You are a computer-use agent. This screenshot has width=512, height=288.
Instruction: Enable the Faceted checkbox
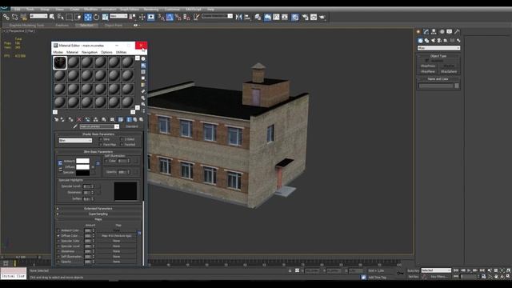click(x=122, y=144)
